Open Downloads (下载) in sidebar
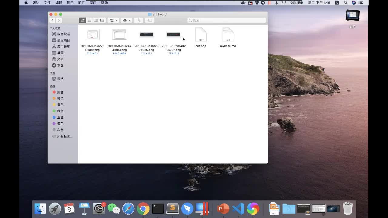This screenshot has width=388, height=218. click(x=58, y=66)
